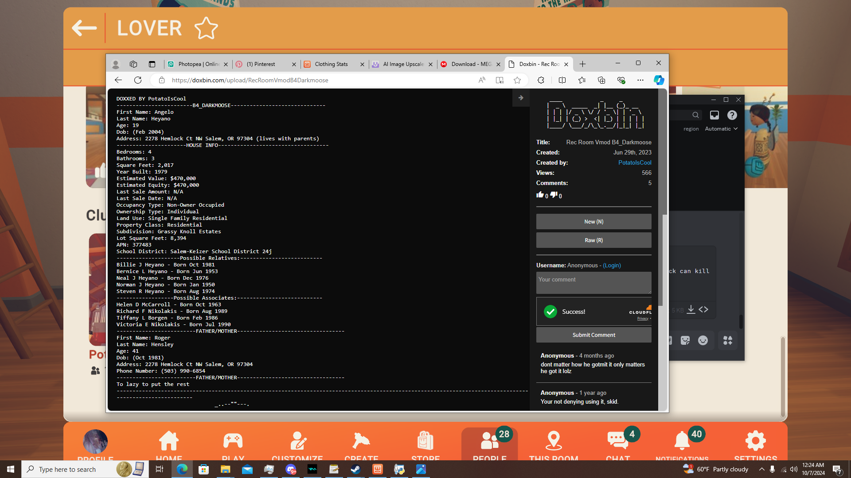The width and height of the screenshot is (851, 478).
Task: Switch to the Clothing Stats tab
Action: (x=331, y=64)
